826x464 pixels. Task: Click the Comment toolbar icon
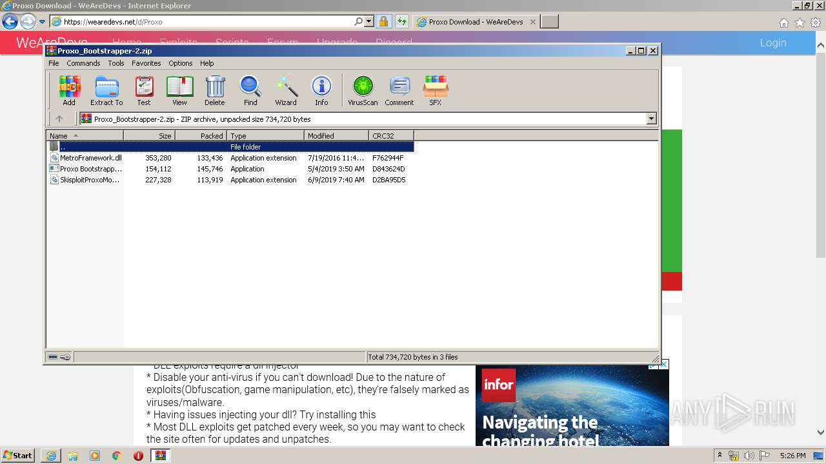click(x=399, y=90)
